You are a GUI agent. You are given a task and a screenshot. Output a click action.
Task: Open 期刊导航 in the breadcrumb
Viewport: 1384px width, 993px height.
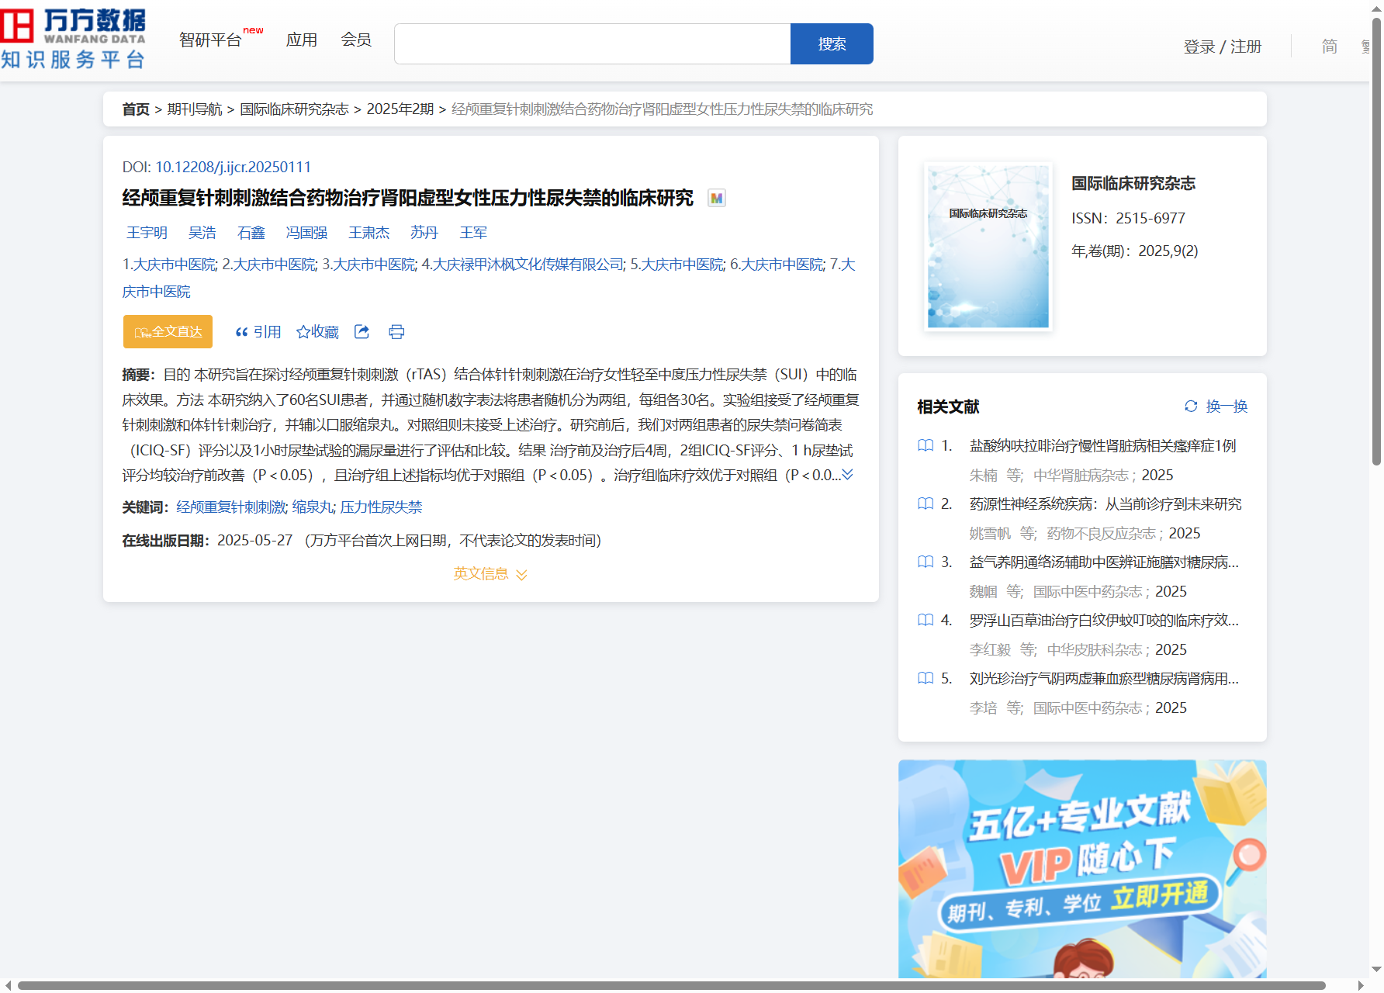click(195, 109)
